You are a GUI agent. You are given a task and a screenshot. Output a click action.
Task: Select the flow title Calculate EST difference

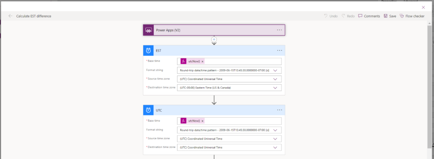[33, 16]
